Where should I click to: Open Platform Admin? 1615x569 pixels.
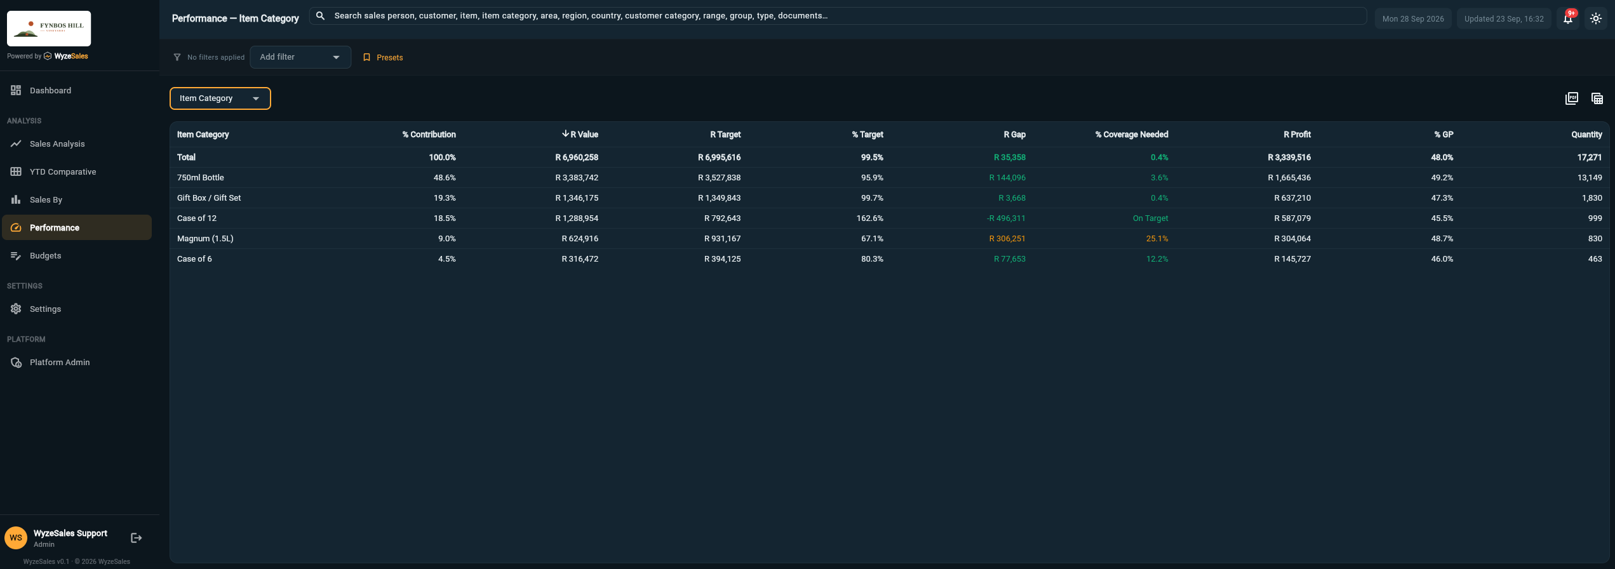(76, 362)
